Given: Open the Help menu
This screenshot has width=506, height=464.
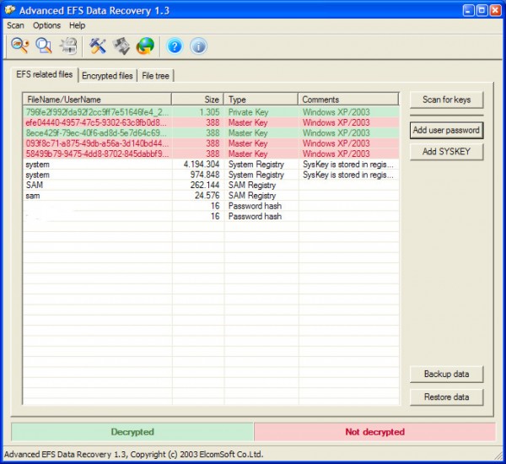Looking at the screenshot, I should pyautogui.click(x=78, y=26).
